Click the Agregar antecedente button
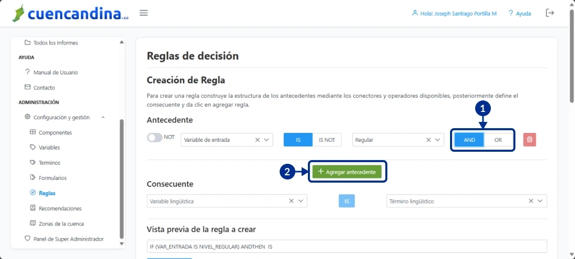 point(347,172)
